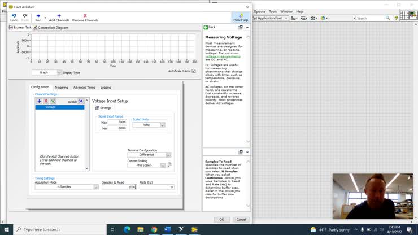418x235 pixels.
Task: Switch to the Triggering tab
Action: (x=61, y=88)
